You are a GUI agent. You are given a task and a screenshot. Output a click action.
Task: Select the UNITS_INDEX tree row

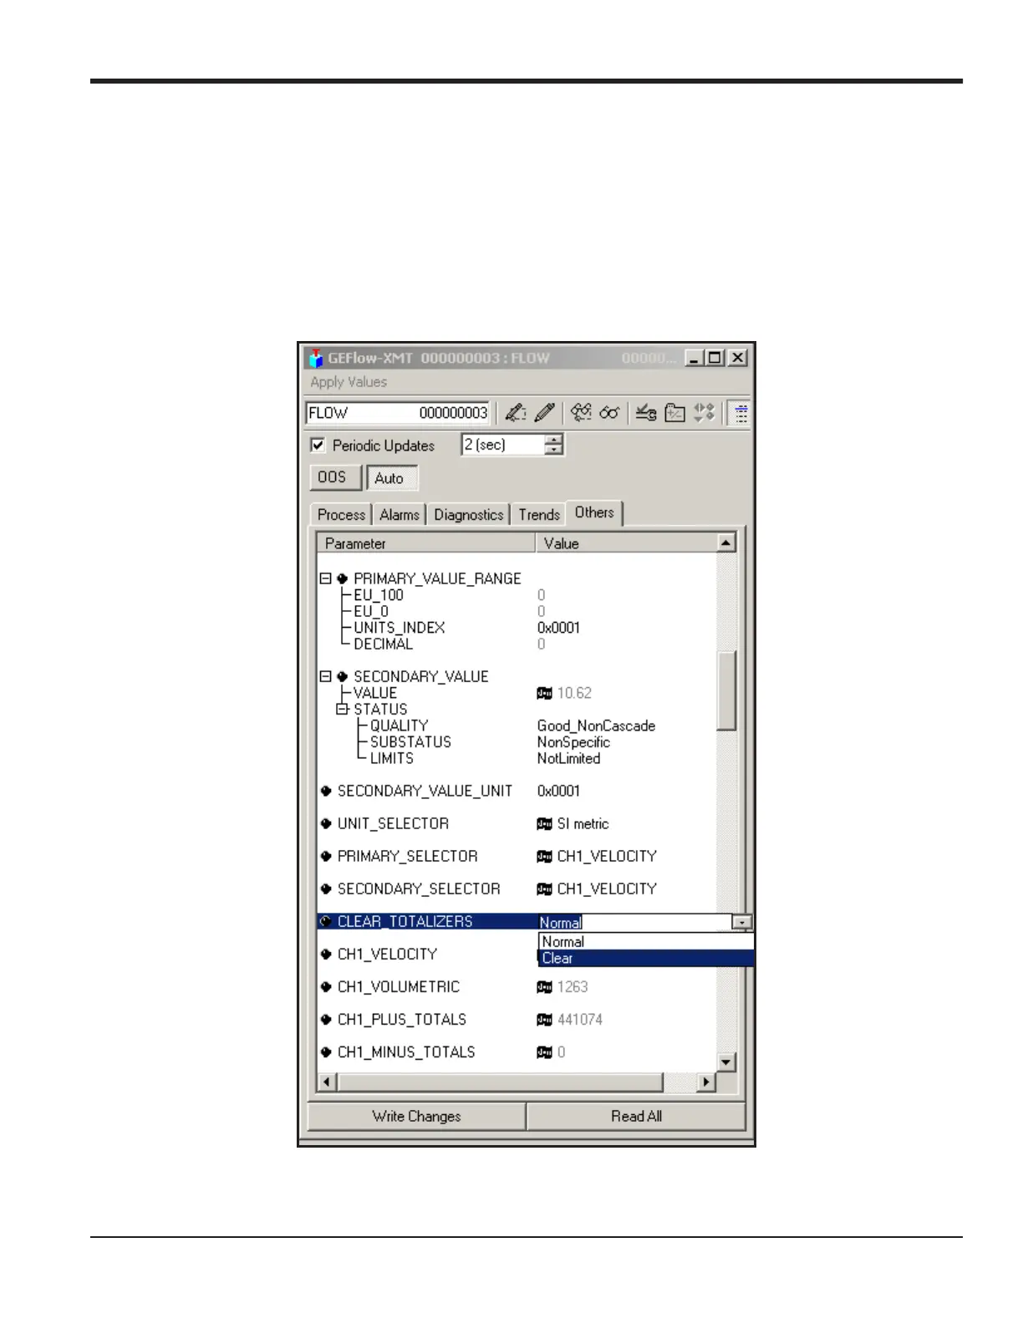399,628
